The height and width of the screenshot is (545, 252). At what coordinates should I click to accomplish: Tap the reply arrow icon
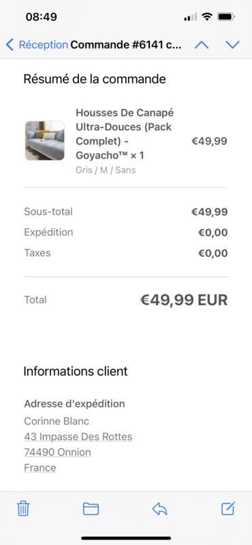coord(159,509)
